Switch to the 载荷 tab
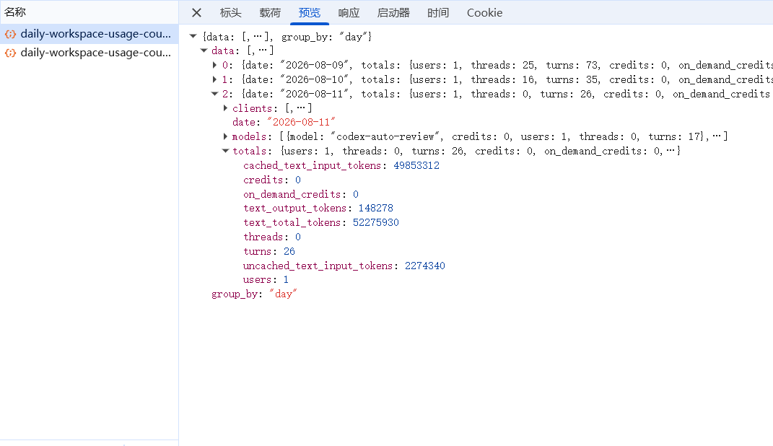 click(270, 13)
